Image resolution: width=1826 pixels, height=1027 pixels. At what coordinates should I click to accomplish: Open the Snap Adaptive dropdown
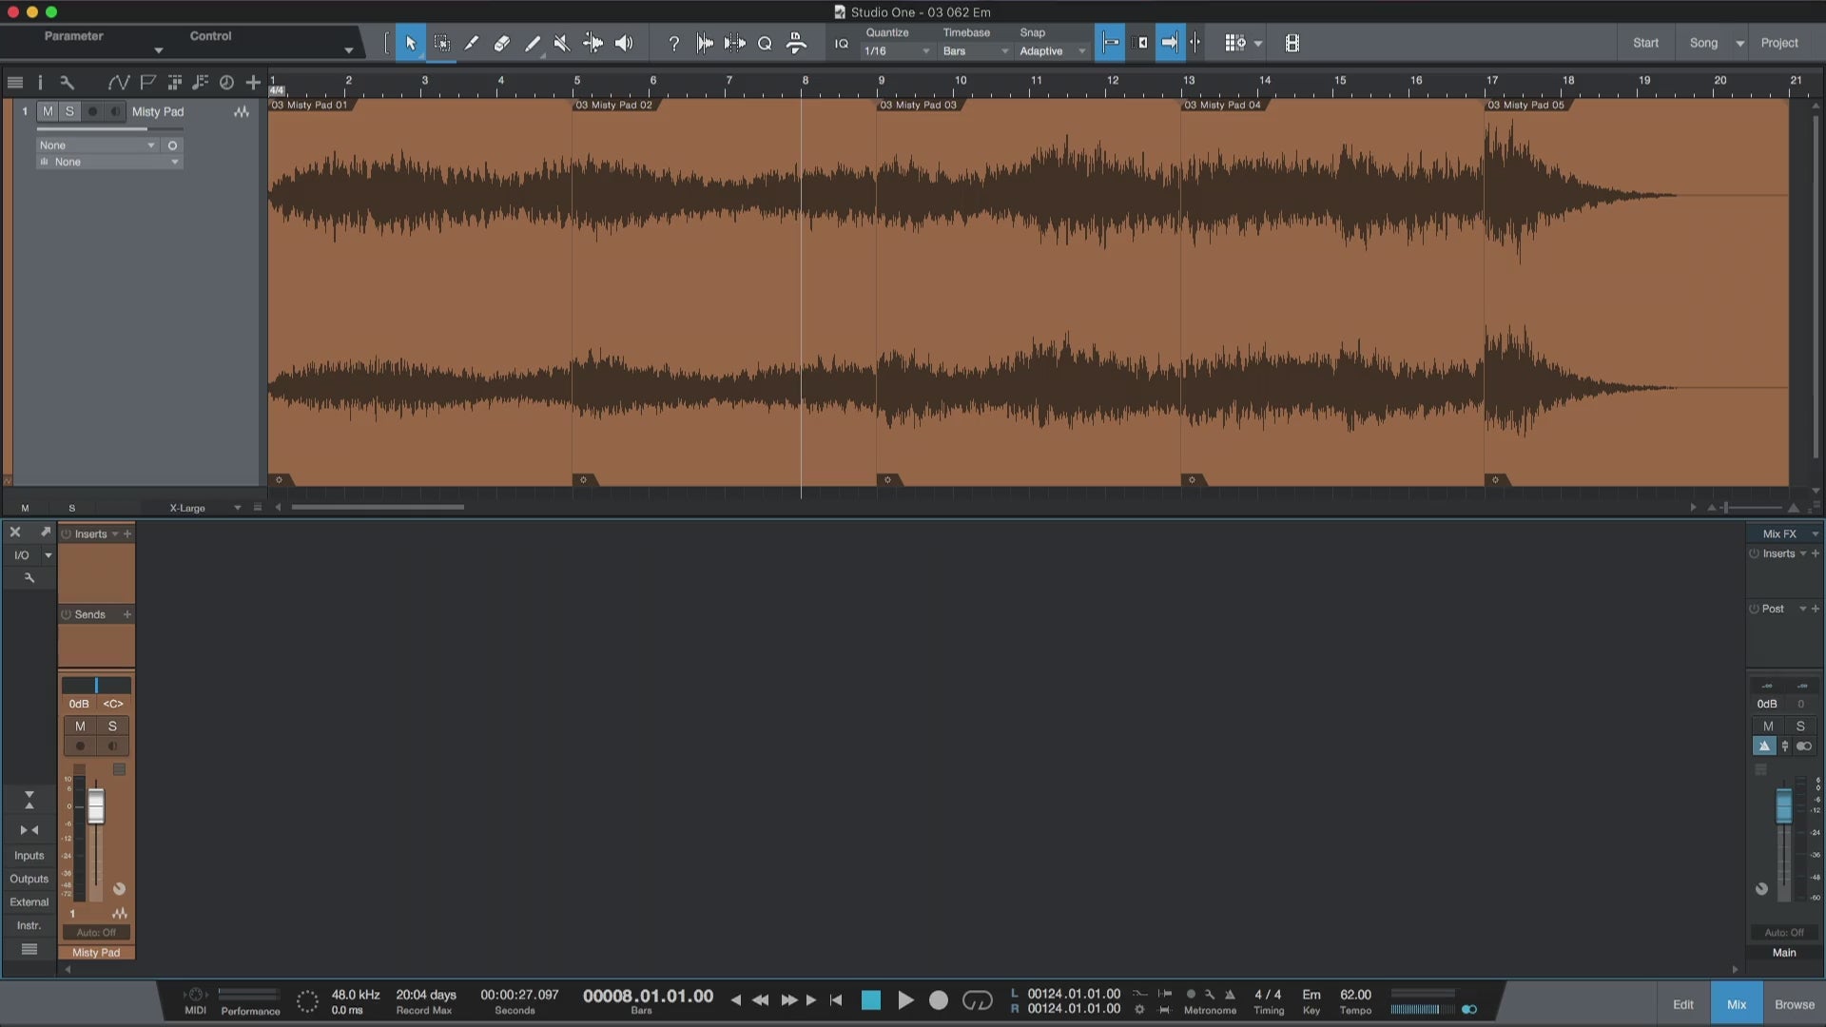pyautogui.click(x=1052, y=51)
